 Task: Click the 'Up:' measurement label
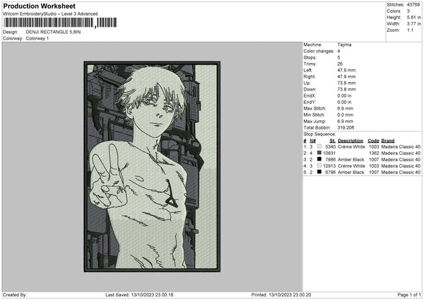click(x=307, y=83)
